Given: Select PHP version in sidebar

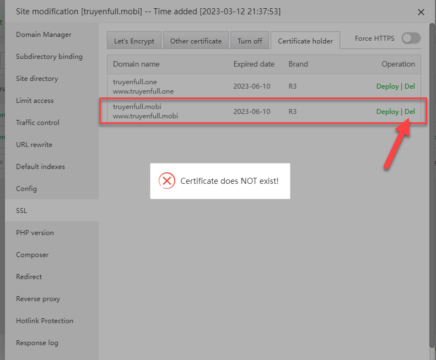Looking at the screenshot, I should point(35,233).
